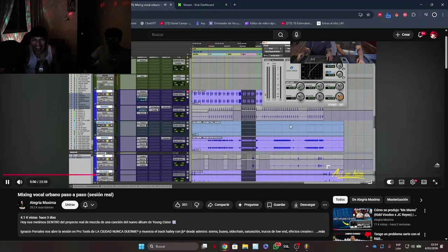The image size is (448, 252).
Task: Open the Chrome three-dot menu
Action: (443, 15)
